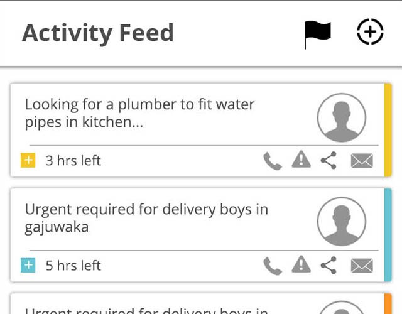Viewport: 402px width, 314px height.
Task: Call the gajuwaka delivery boys poster
Action: coord(272,266)
